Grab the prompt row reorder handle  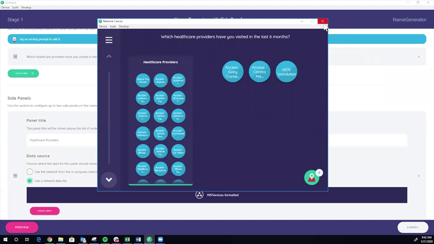click(x=15, y=57)
